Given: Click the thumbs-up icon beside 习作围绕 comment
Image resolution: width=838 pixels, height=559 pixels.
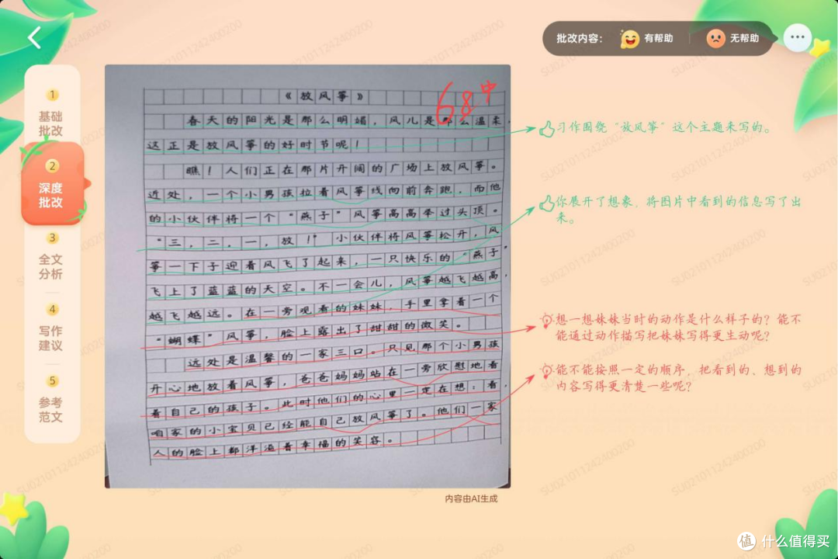Looking at the screenshot, I should pos(546,128).
